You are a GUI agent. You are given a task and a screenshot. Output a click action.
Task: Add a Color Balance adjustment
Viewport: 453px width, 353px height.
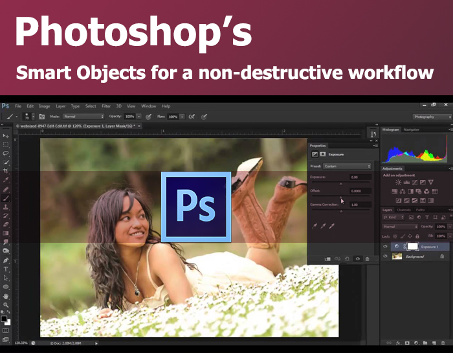pos(403,191)
